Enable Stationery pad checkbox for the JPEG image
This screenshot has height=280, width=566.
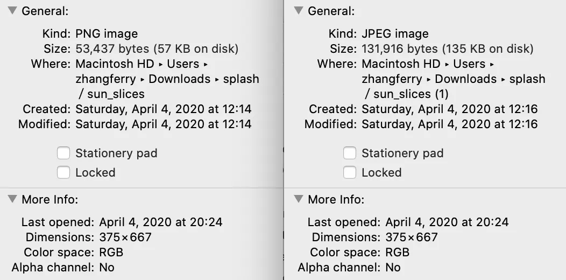pyautogui.click(x=350, y=153)
